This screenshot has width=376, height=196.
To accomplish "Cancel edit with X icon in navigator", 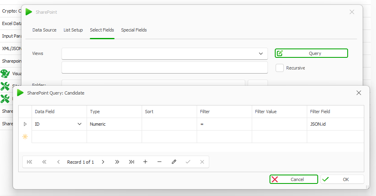I will [202, 162].
